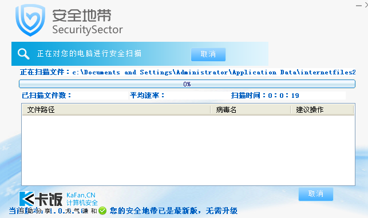Click the green checkmark update icon
Viewport: 368px width, 218px height.
(x=102, y=211)
